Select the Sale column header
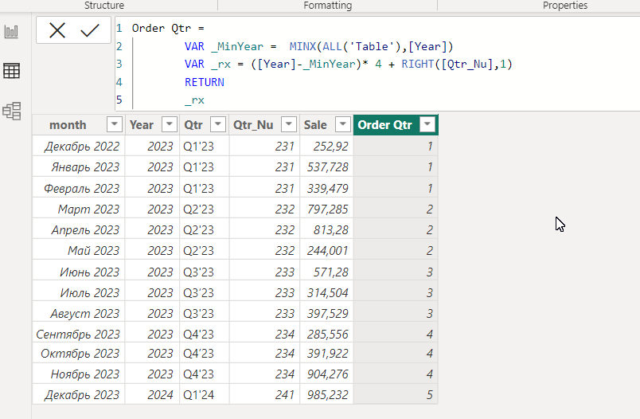The image size is (640, 419). click(315, 124)
